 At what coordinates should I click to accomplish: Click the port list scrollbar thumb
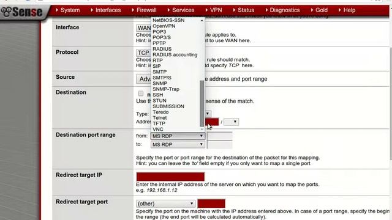point(202,103)
